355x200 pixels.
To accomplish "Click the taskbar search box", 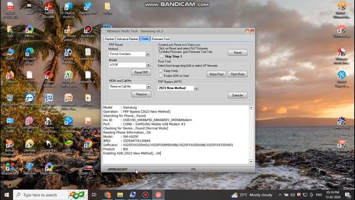I will [50, 195].
